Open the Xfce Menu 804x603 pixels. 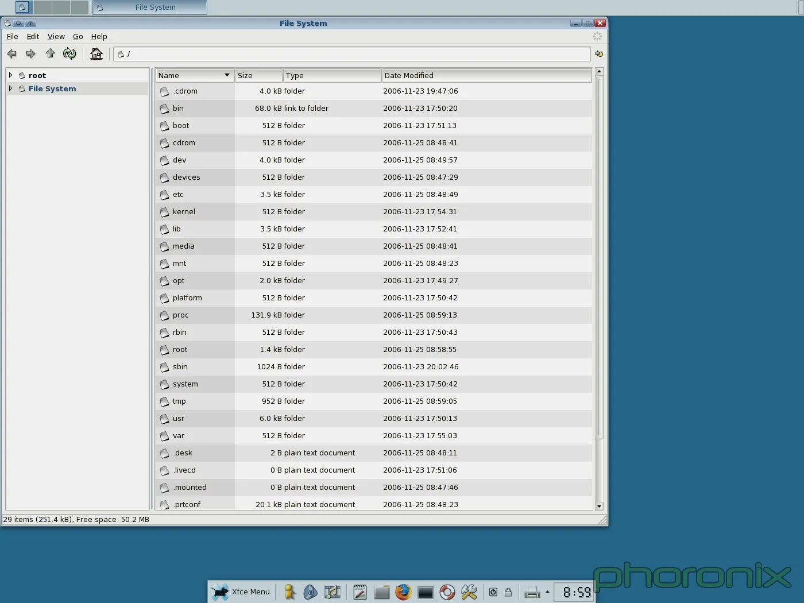pos(241,592)
